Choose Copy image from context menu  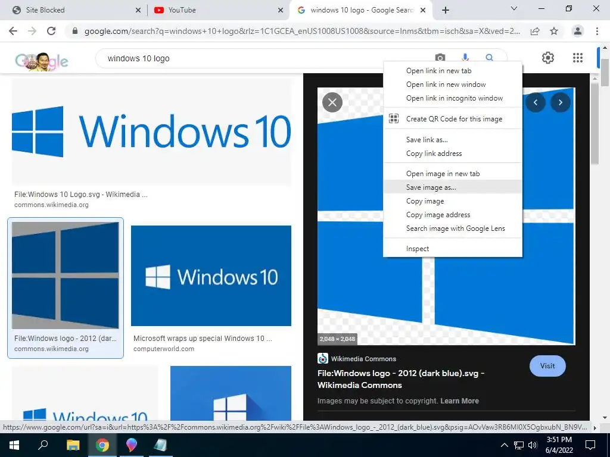tap(453, 201)
